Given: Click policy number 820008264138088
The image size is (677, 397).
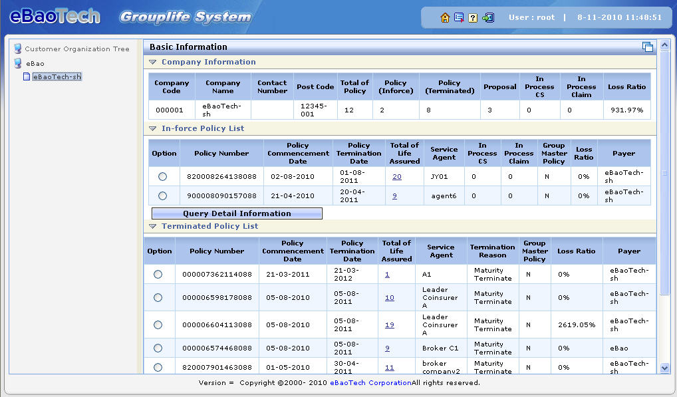Looking at the screenshot, I should click(x=221, y=176).
